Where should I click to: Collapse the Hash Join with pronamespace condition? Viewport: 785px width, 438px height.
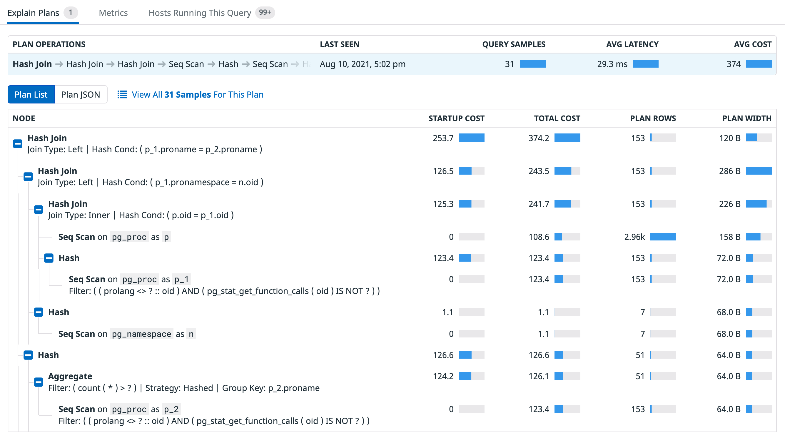(x=28, y=176)
